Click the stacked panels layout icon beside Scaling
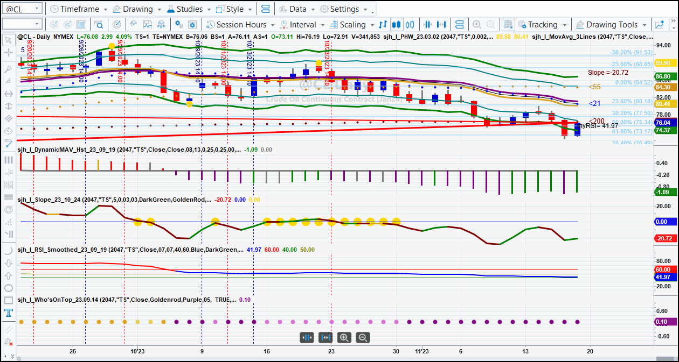Image resolution: width=679 pixels, height=362 pixels. point(459,25)
